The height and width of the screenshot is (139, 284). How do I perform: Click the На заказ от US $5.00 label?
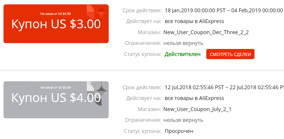[56, 87]
